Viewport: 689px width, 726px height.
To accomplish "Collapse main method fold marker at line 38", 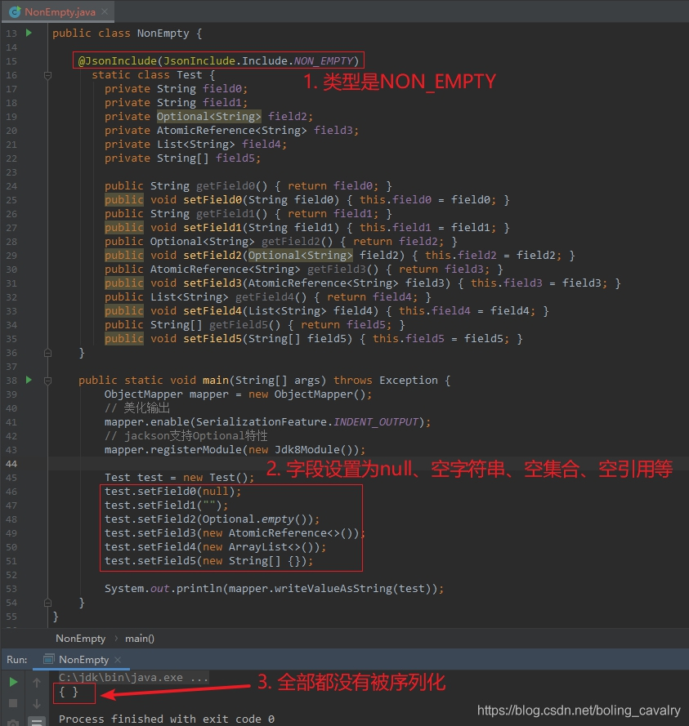I will point(47,381).
